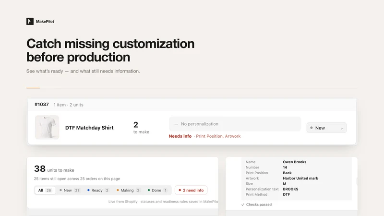Click the 38 units to make count
The height and width of the screenshot is (216, 384).
54,169
